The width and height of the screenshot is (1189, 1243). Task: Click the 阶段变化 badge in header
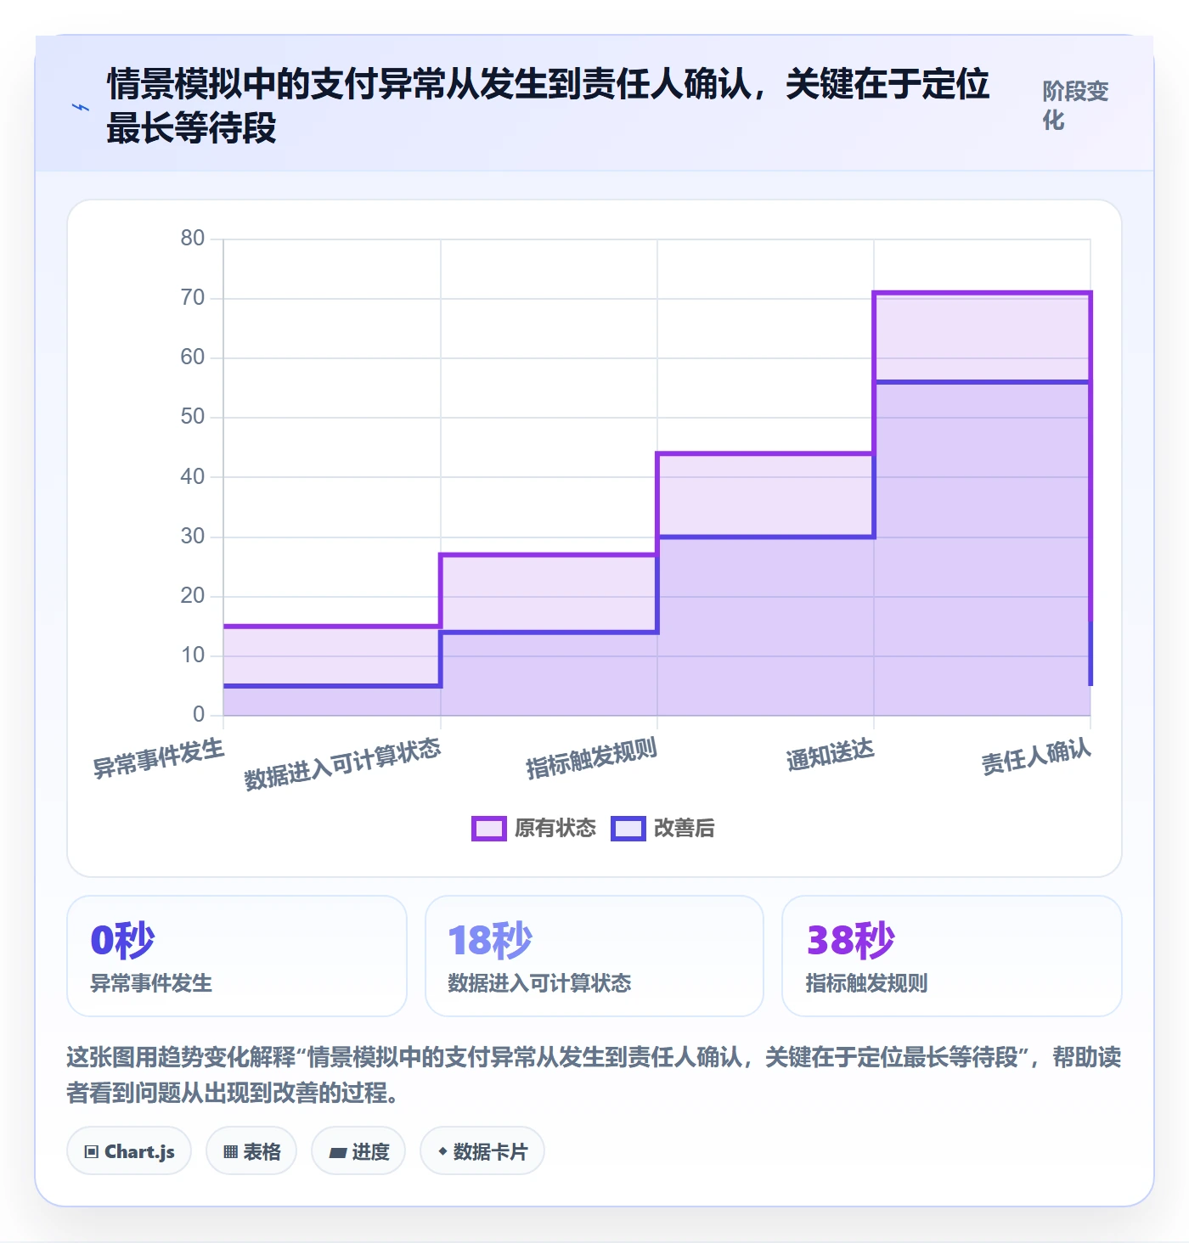point(1076,106)
